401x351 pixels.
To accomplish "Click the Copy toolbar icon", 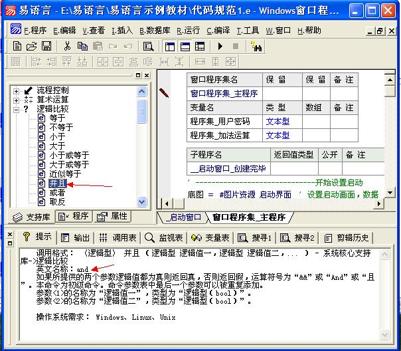I will (x=82, y=47).
